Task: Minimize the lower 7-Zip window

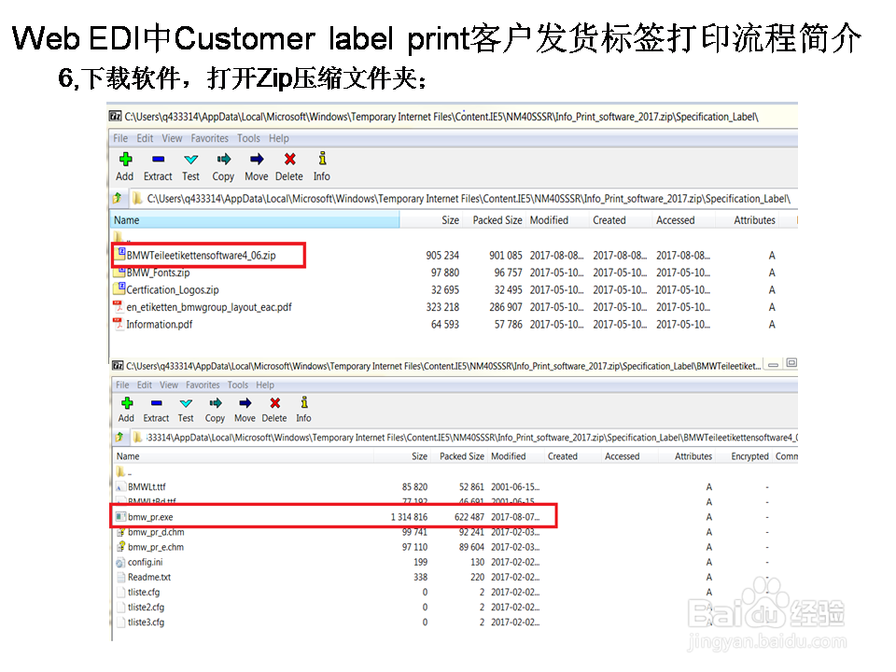Action: pyautogui.click(x=773, y=364)
